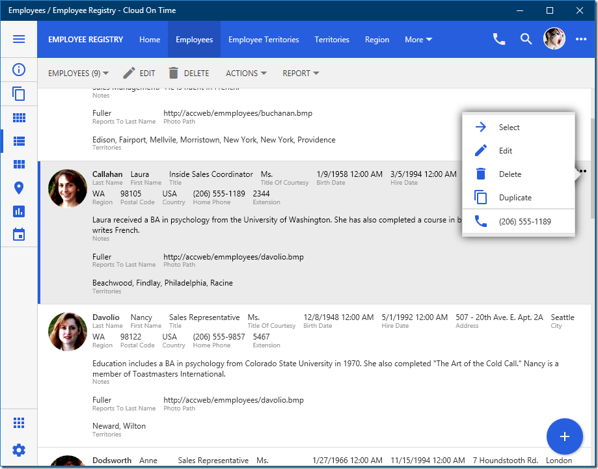Click the trash Delete toolbar icon

tap(174, 73)
